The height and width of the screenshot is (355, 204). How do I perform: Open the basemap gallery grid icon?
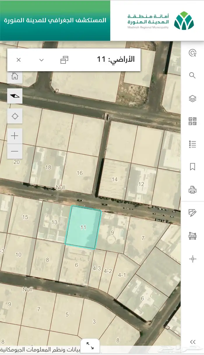(192, 121)
